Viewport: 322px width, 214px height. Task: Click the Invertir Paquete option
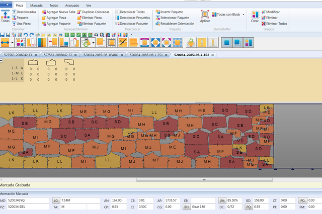[x=171, y=12]
